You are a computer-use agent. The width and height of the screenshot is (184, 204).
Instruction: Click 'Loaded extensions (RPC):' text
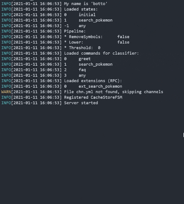pyautogui.click(x=93, y=81)
